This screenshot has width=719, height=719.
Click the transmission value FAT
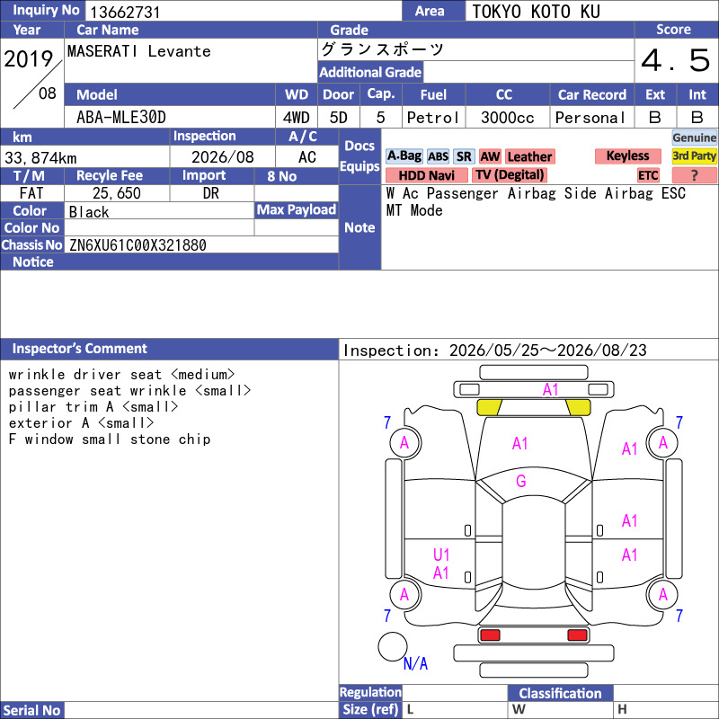click(x=31, y=193)
